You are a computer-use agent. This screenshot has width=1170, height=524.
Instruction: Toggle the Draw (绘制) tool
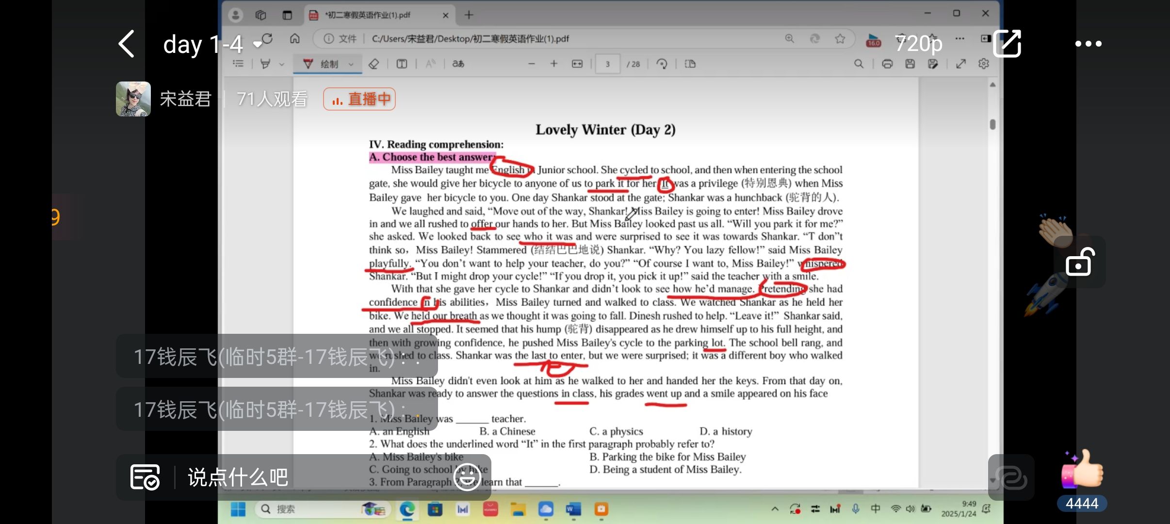tap(321, 64)
